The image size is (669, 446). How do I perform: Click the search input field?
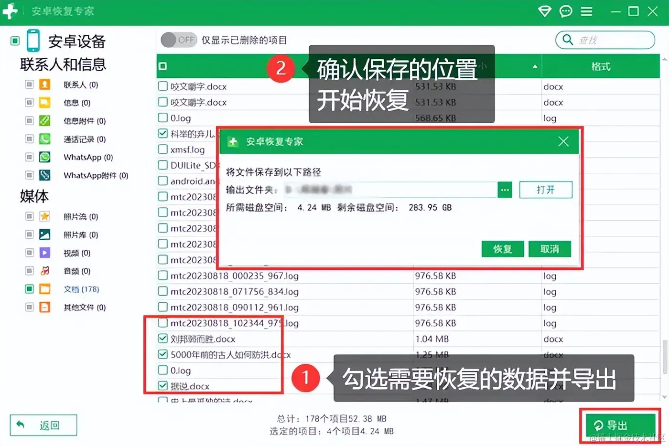click(x=605, y=40)
